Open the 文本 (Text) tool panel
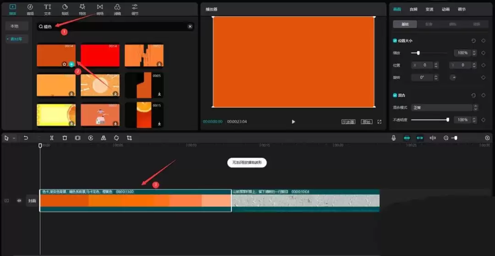The image size is (495, 256). pyautogui.click(x=48, y=9)
